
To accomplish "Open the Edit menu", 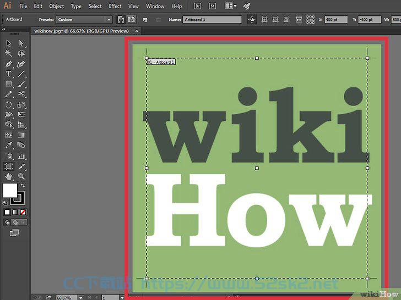I will click(38, 6).
